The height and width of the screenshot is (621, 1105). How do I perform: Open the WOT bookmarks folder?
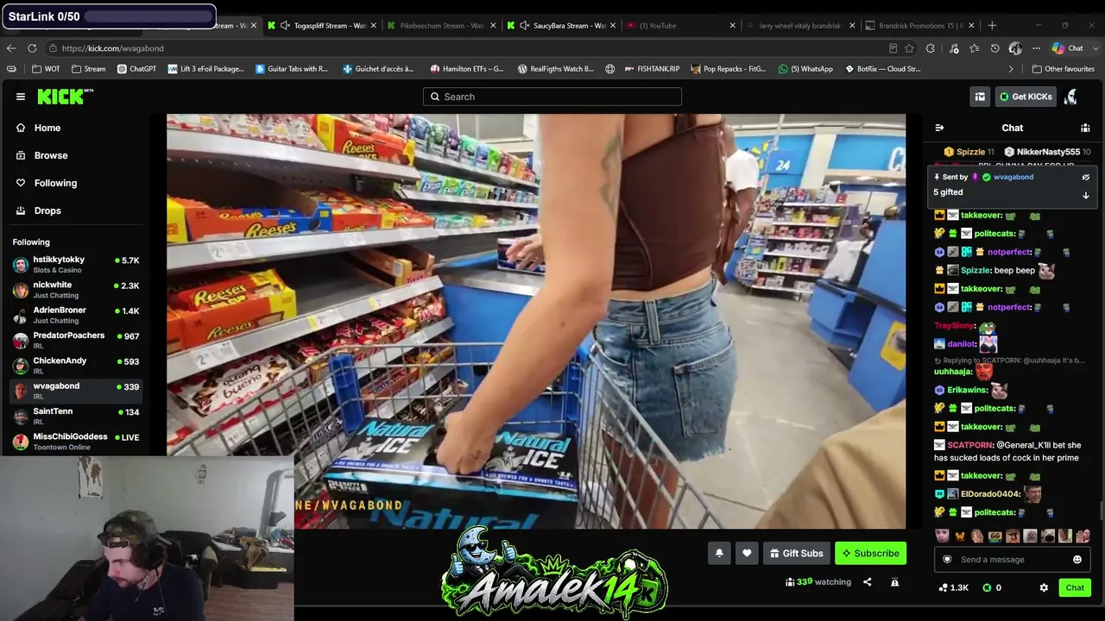46,69
